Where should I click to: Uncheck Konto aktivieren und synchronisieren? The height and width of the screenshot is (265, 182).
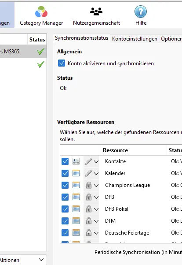[x=62, y=63]
